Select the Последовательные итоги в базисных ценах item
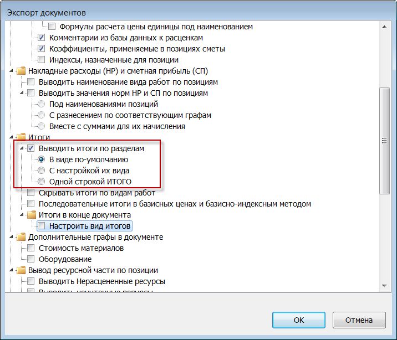Viewport: 397px width, 340px height. click(x=175, y=204)
